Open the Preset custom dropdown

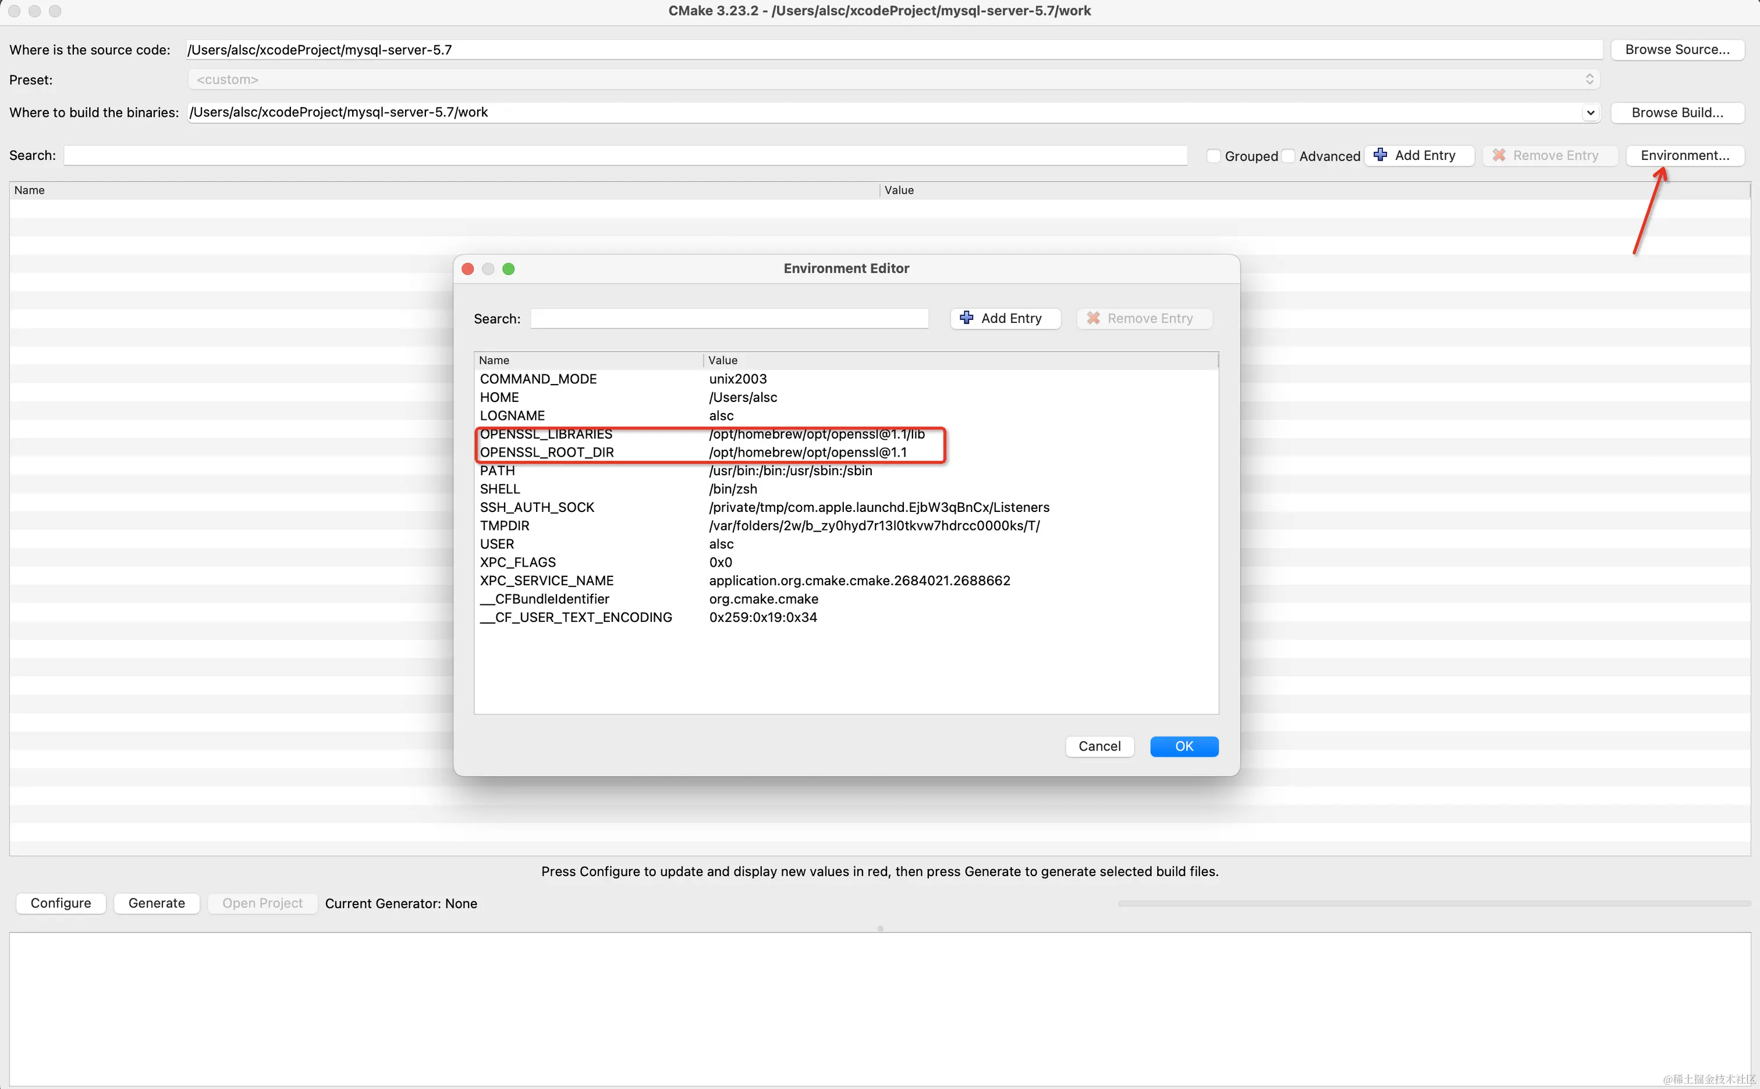point(893,79)
